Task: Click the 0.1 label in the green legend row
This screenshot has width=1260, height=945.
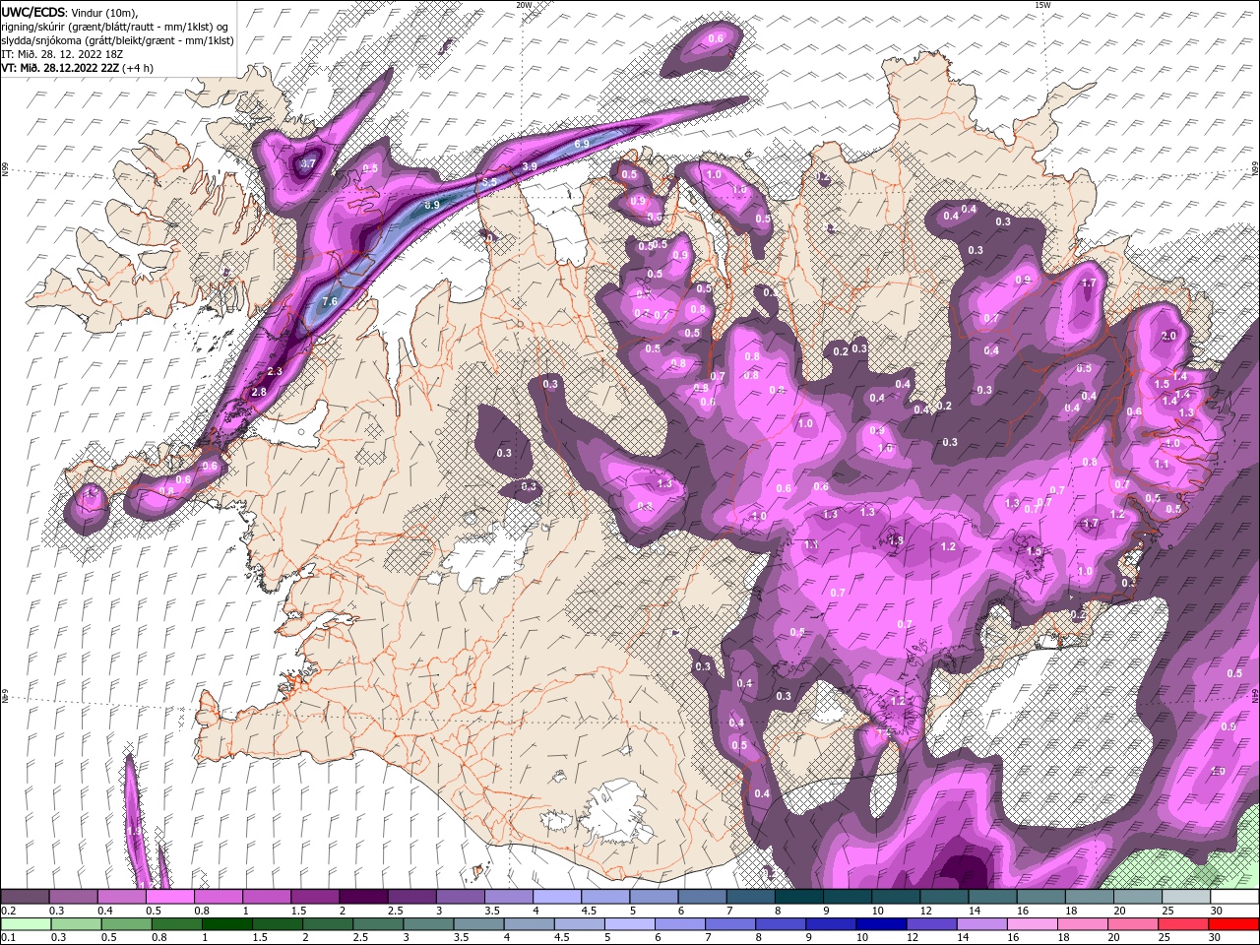Action: pos(9,937)
